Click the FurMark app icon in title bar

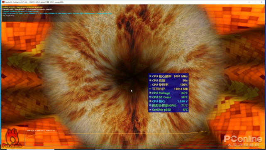[x=3, y=2]
